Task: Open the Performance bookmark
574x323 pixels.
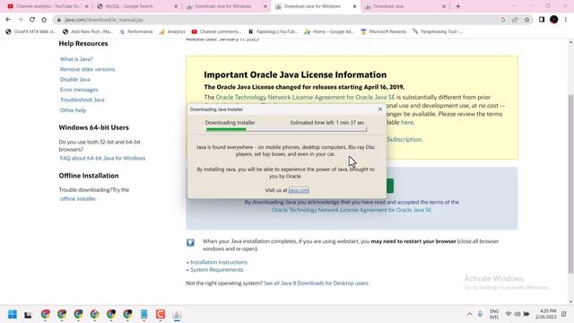Action: (x=136, y=32)
